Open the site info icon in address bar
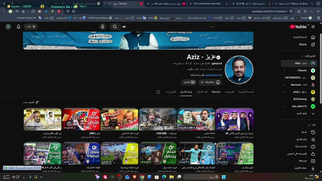Image resolution: width=322 pixels, height=181 pixels. 291,11
